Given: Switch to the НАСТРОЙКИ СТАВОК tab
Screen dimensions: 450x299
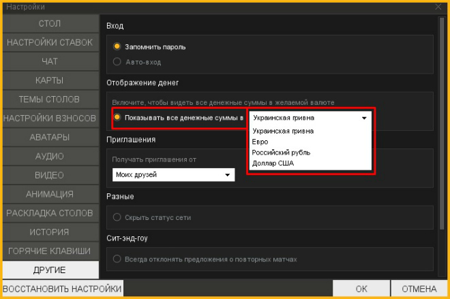Looking at the screenshot, I should point(49,43).
